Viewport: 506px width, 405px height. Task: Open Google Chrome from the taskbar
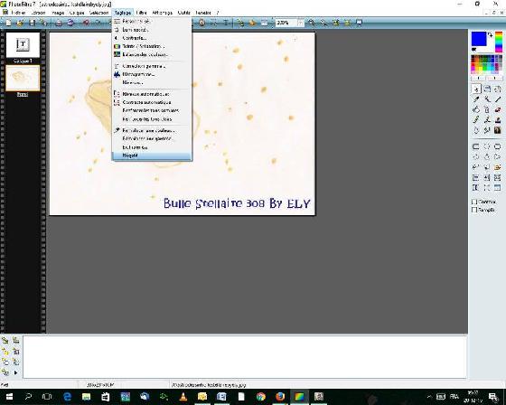click(261, 397)
